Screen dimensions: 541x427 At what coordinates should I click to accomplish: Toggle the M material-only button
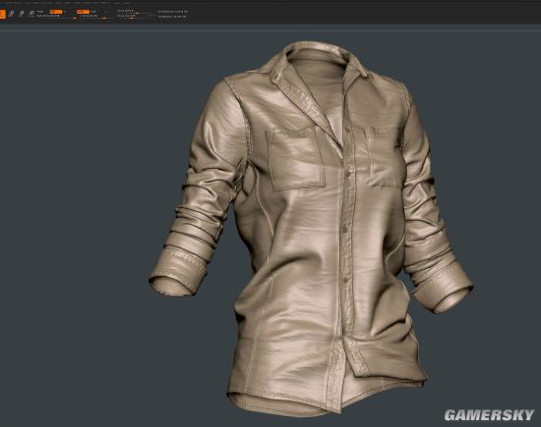click(x=65, y=12)
